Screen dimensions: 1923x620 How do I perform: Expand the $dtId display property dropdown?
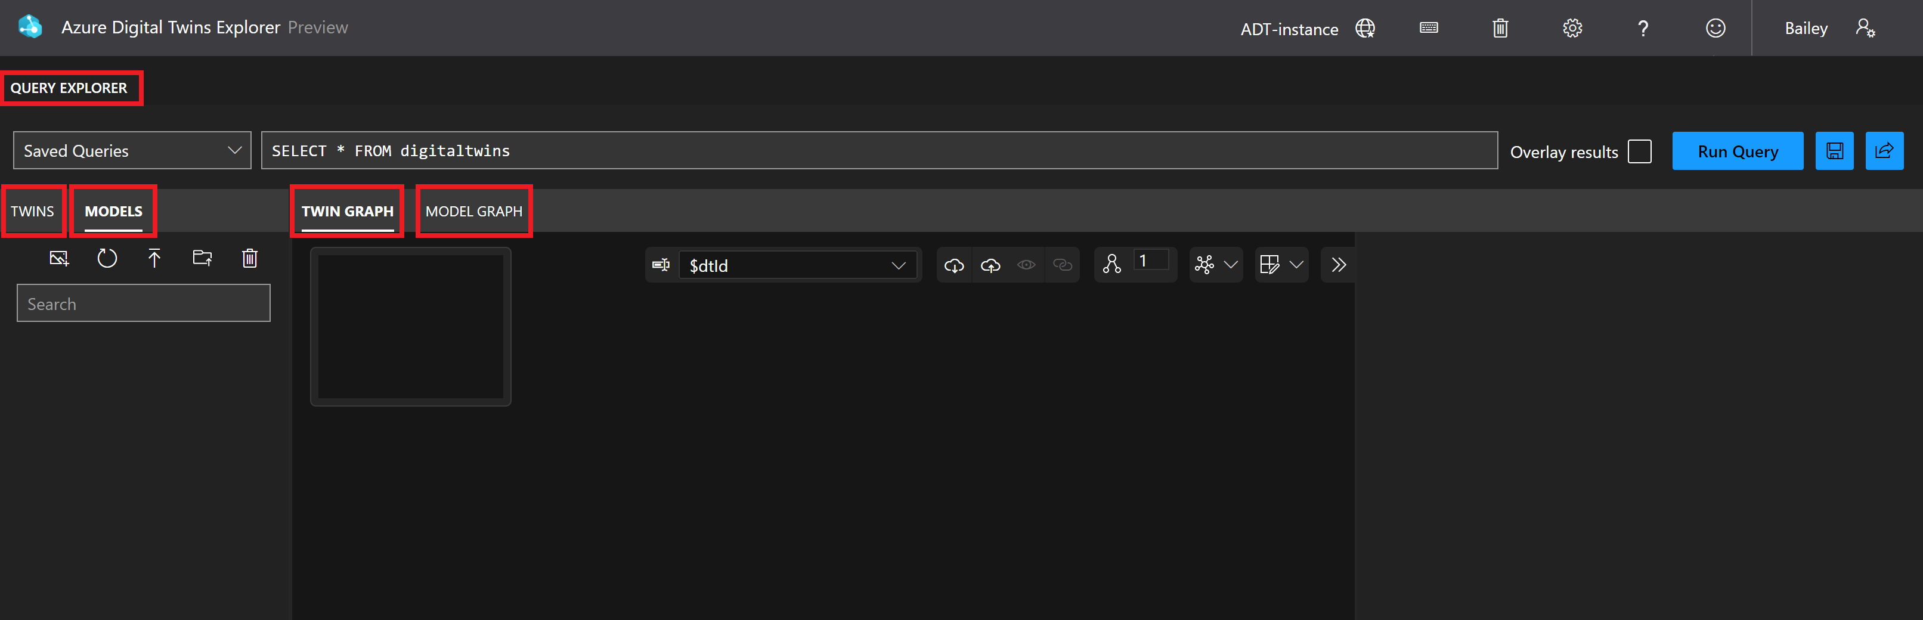tap(797, 265)
